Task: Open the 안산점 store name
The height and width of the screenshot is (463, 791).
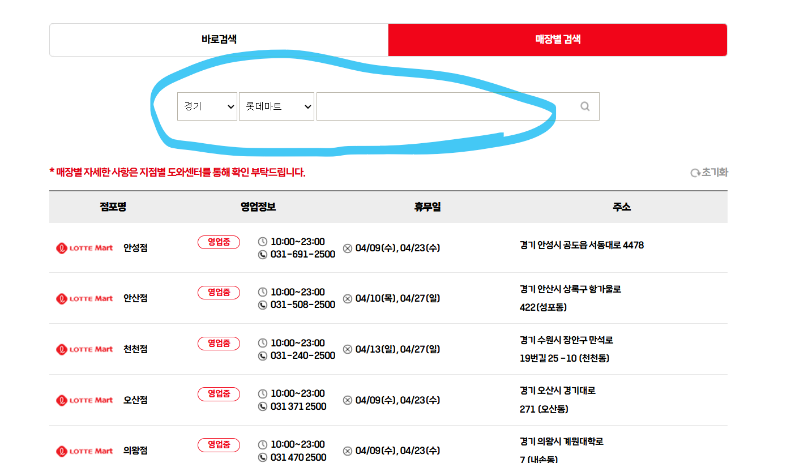Action: click(135, 298)
